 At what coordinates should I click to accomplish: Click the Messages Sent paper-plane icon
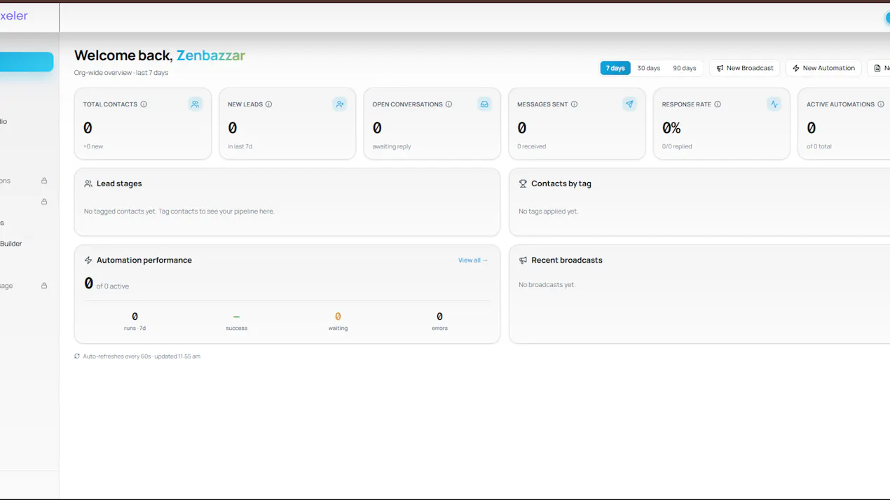pos(629,104)
